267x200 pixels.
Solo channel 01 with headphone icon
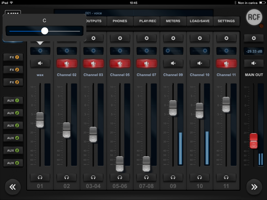[x=40, y=177]
